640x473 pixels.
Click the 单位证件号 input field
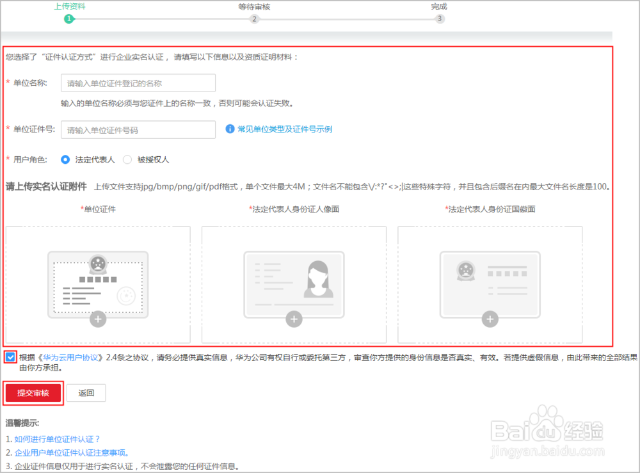point(138,130)
